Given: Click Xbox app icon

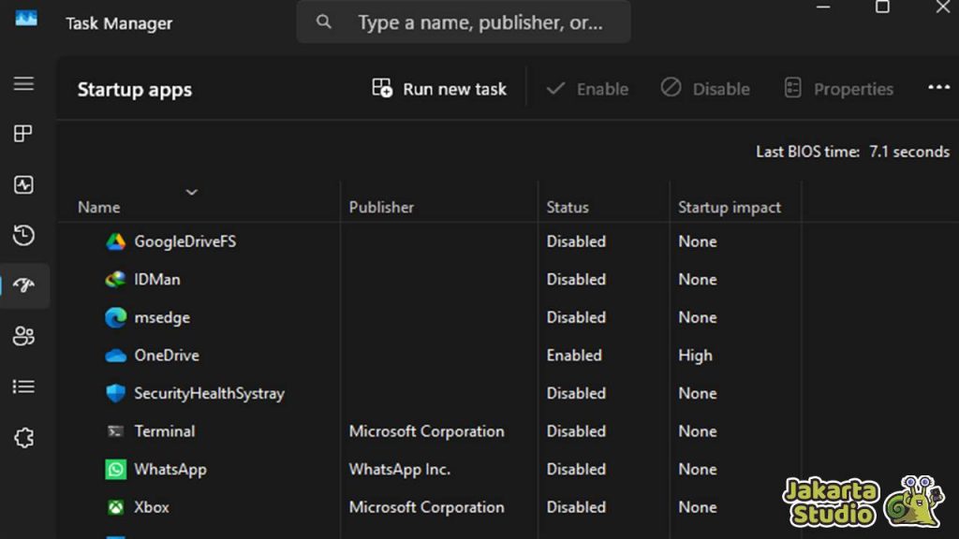Looking at the screenshot, I should point(115,507).
